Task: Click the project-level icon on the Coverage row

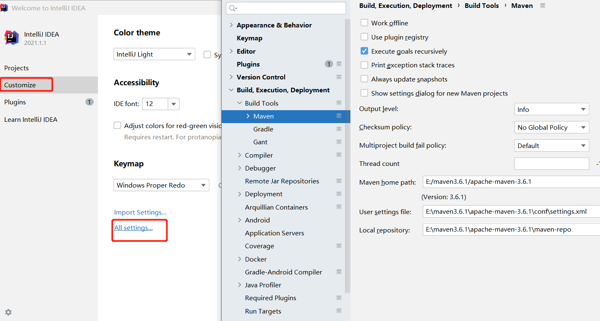Action: click(x=339, y=246)
